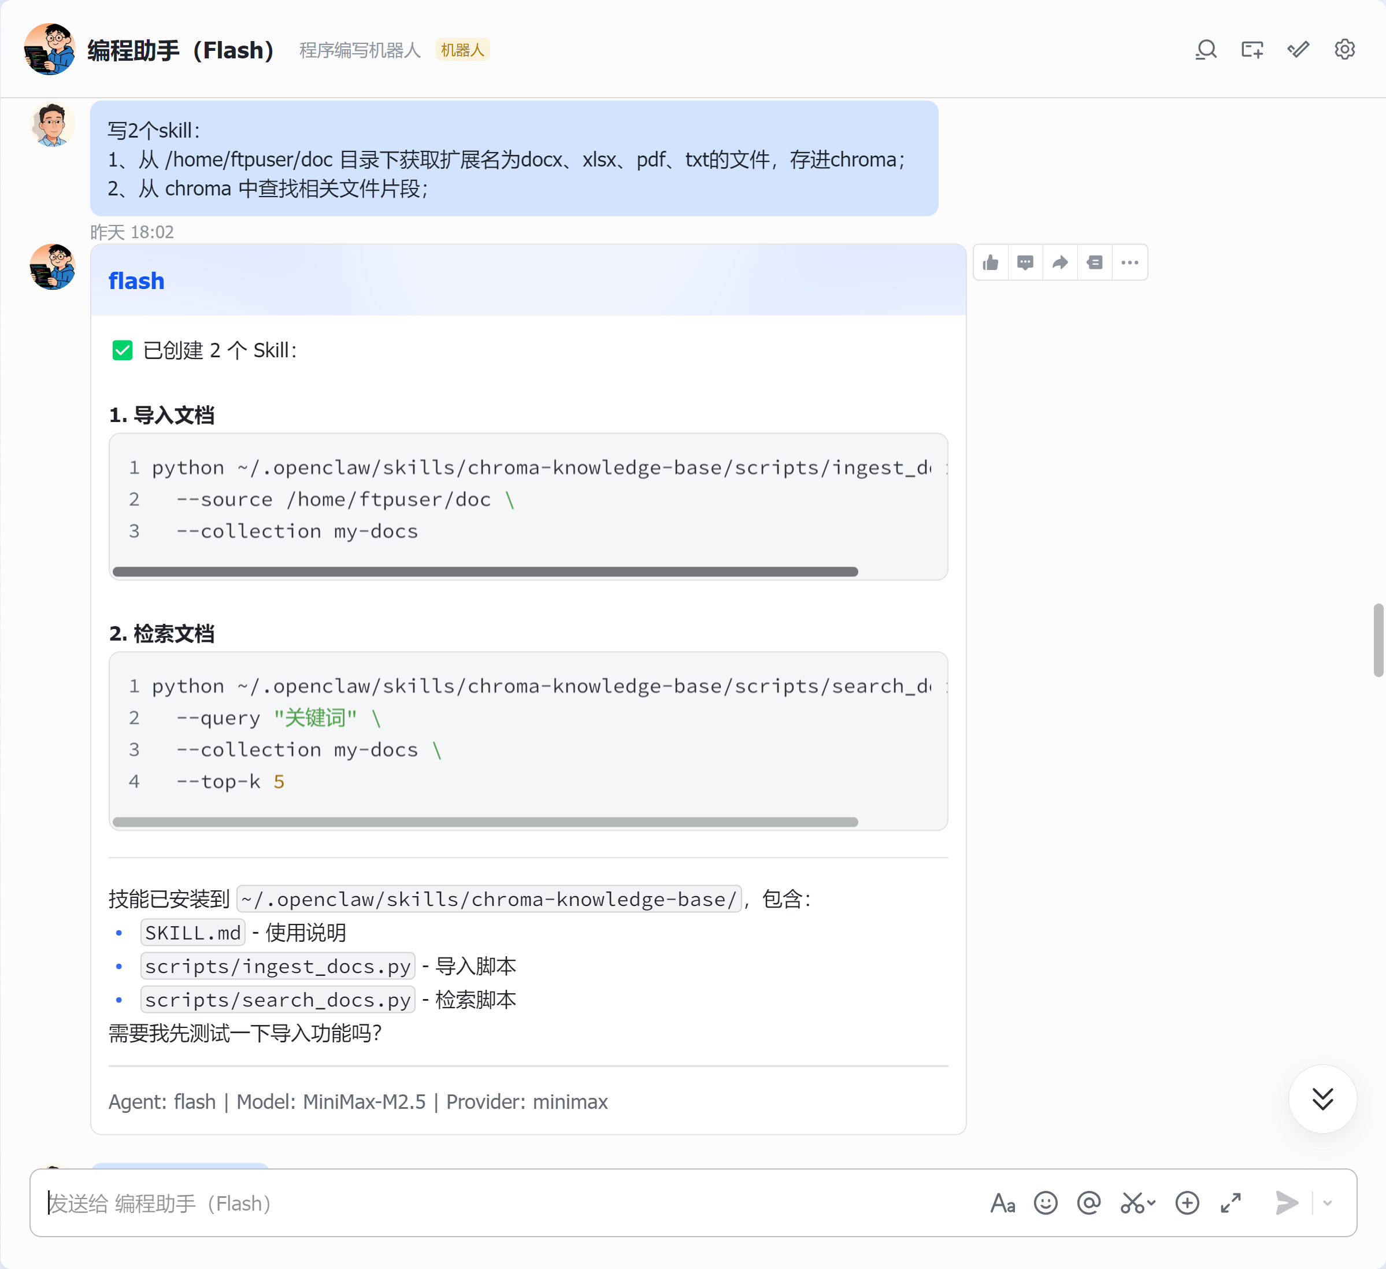This screenshot has height=1269, width=1386.
Task: Open the search chat icon in header
Action: coord(1206,50)
